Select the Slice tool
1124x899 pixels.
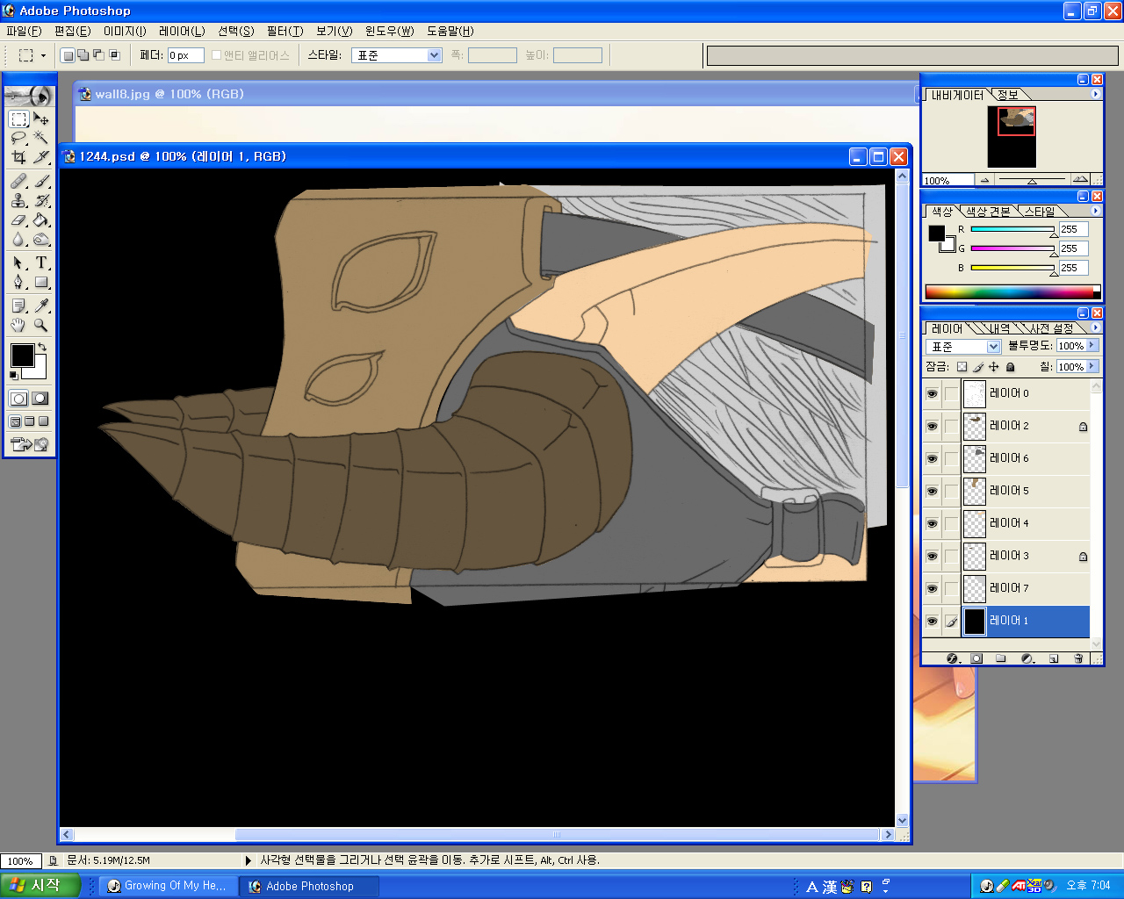41,157
